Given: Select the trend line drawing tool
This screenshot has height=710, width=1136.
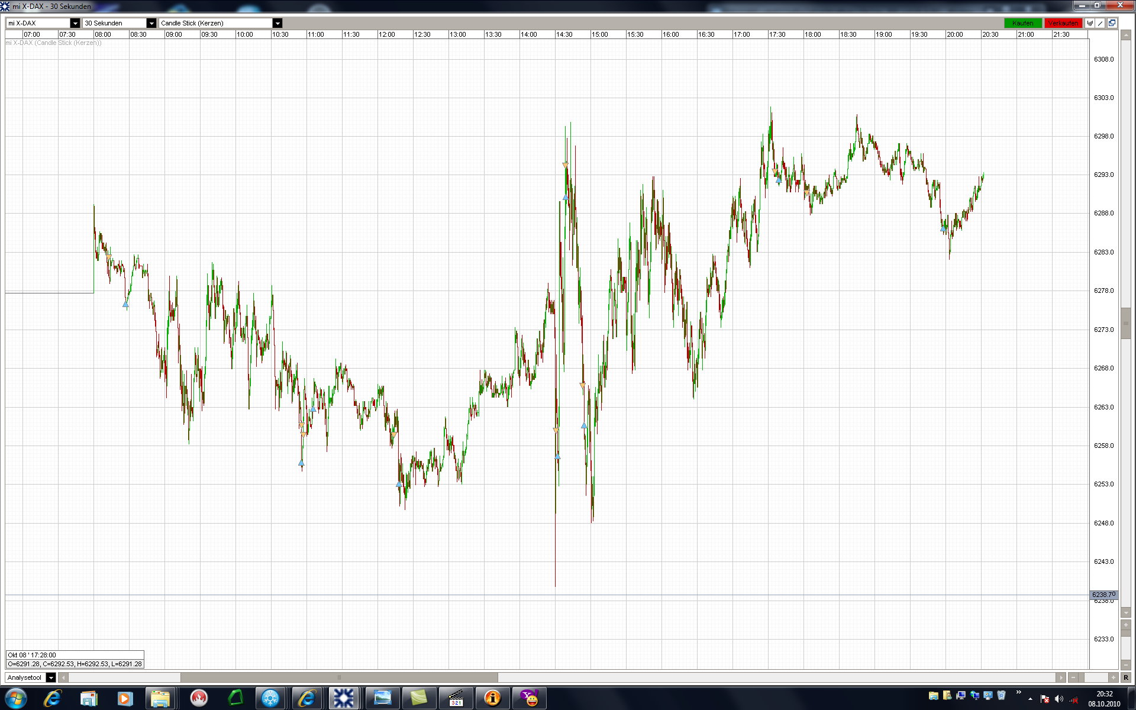Looking at the screenshot, I should [1100, 23].
